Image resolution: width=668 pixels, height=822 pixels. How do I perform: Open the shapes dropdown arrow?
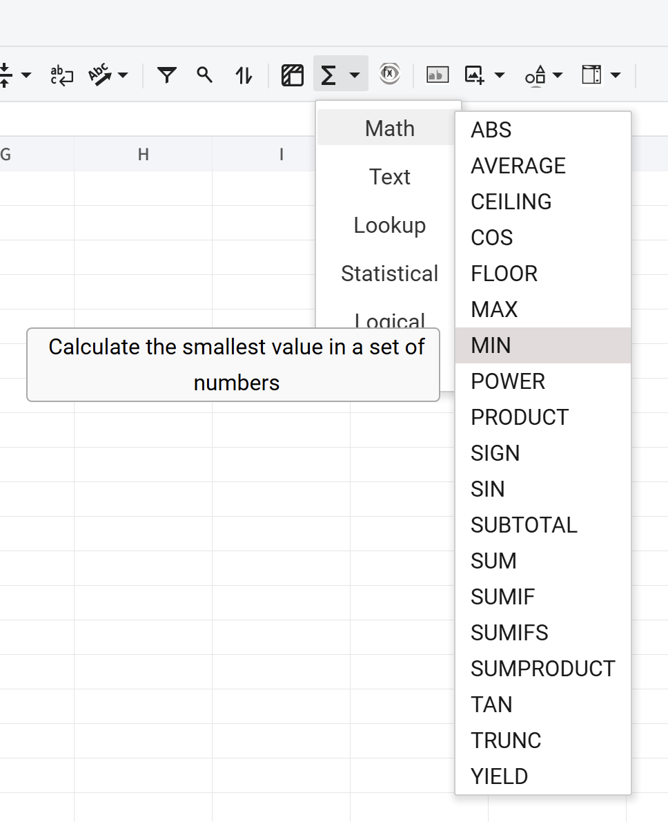pos(558,75)
